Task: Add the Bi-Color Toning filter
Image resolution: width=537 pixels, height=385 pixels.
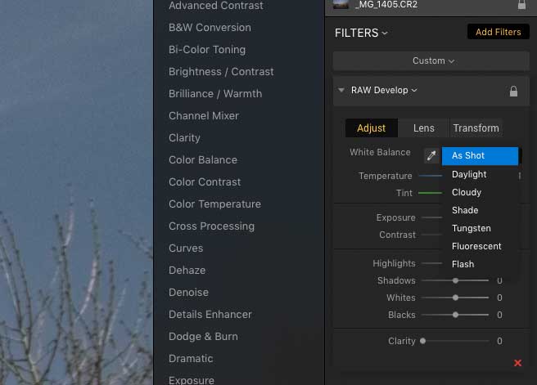Action: click(x=207, y=50)
